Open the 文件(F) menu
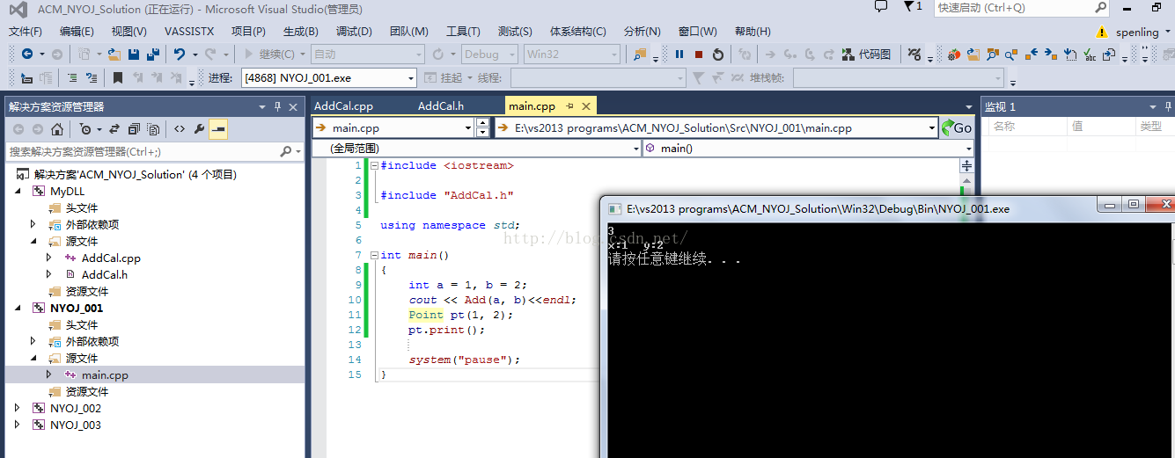This screenshot has height=458, width=1175. (x=26, y=32)
